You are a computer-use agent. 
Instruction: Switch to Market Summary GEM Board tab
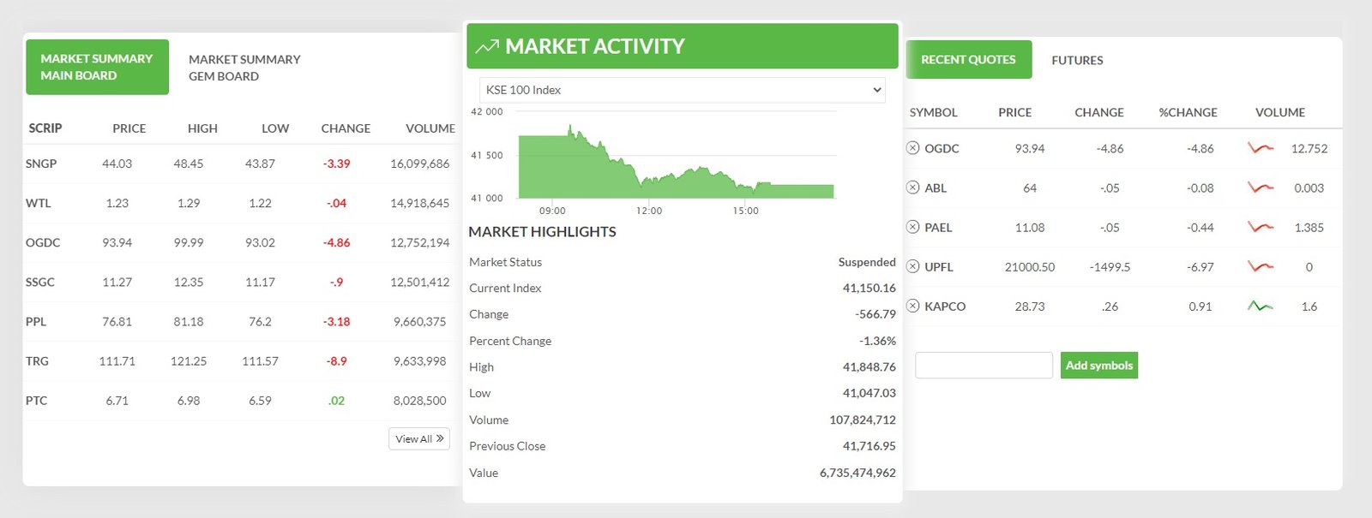point(244,68)
